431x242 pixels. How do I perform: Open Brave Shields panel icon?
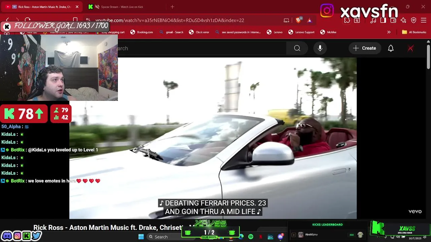click(x=298, y=20)
